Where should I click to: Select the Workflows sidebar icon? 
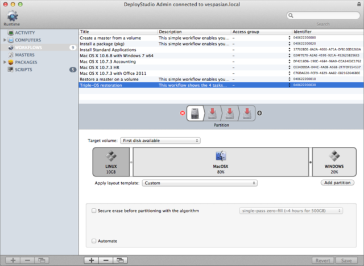point(10,48)
